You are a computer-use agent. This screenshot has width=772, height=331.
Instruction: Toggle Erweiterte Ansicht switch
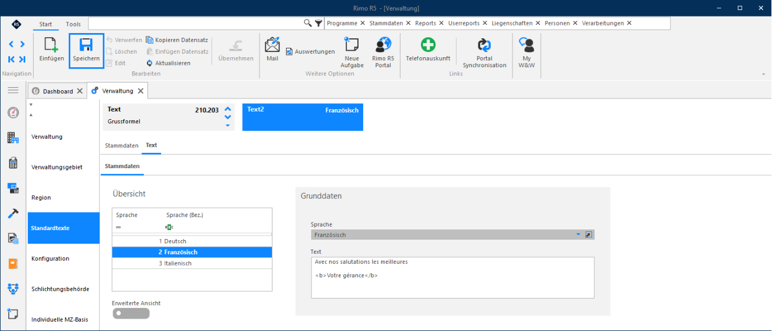(131, 313)
